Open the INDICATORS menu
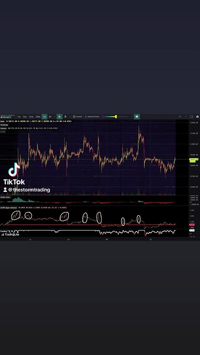 tap(92, 116)
